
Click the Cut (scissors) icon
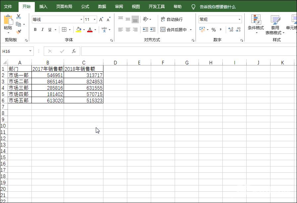click(18, 16)
